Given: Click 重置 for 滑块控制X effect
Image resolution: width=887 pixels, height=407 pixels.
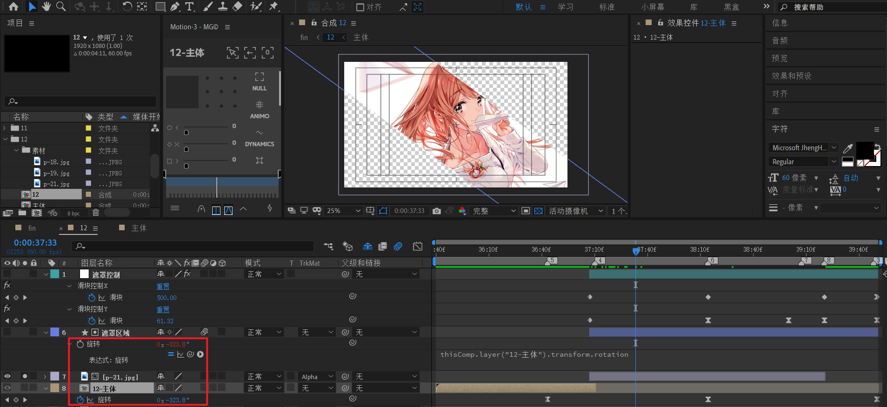Looking at the screenshot, I should point(163,286).
